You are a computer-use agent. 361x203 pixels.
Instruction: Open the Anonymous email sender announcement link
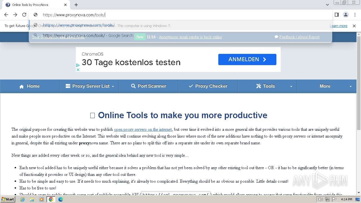tap(190, 37)
